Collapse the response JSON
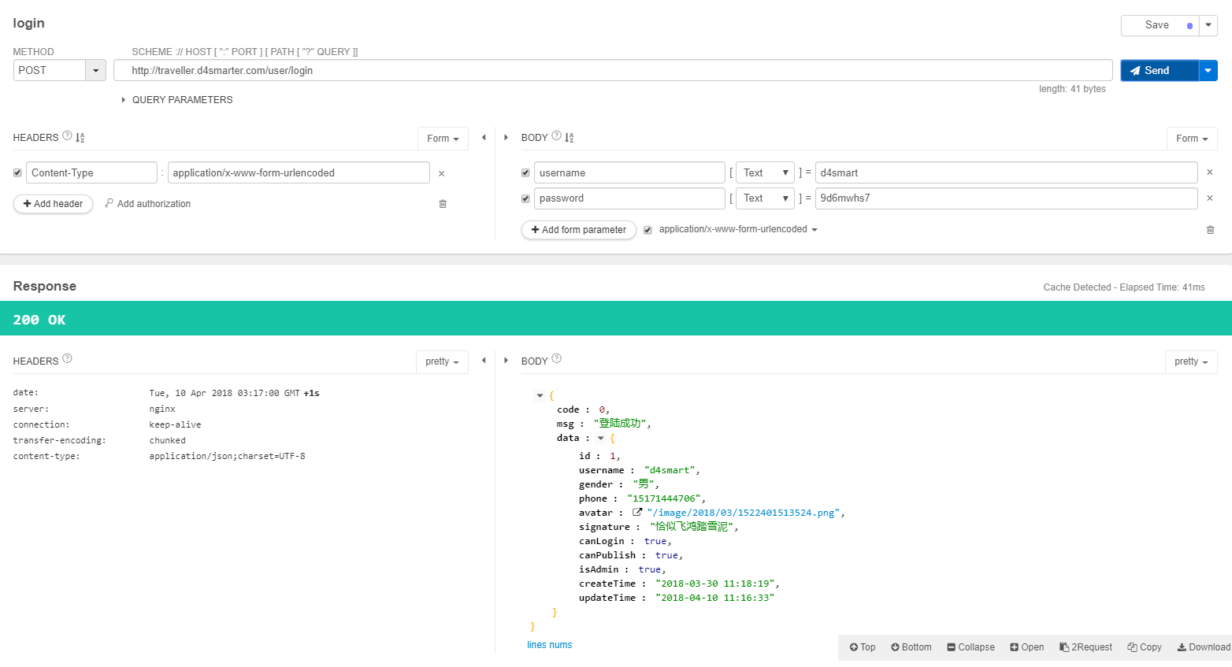1232x667 pixels. 971,647
